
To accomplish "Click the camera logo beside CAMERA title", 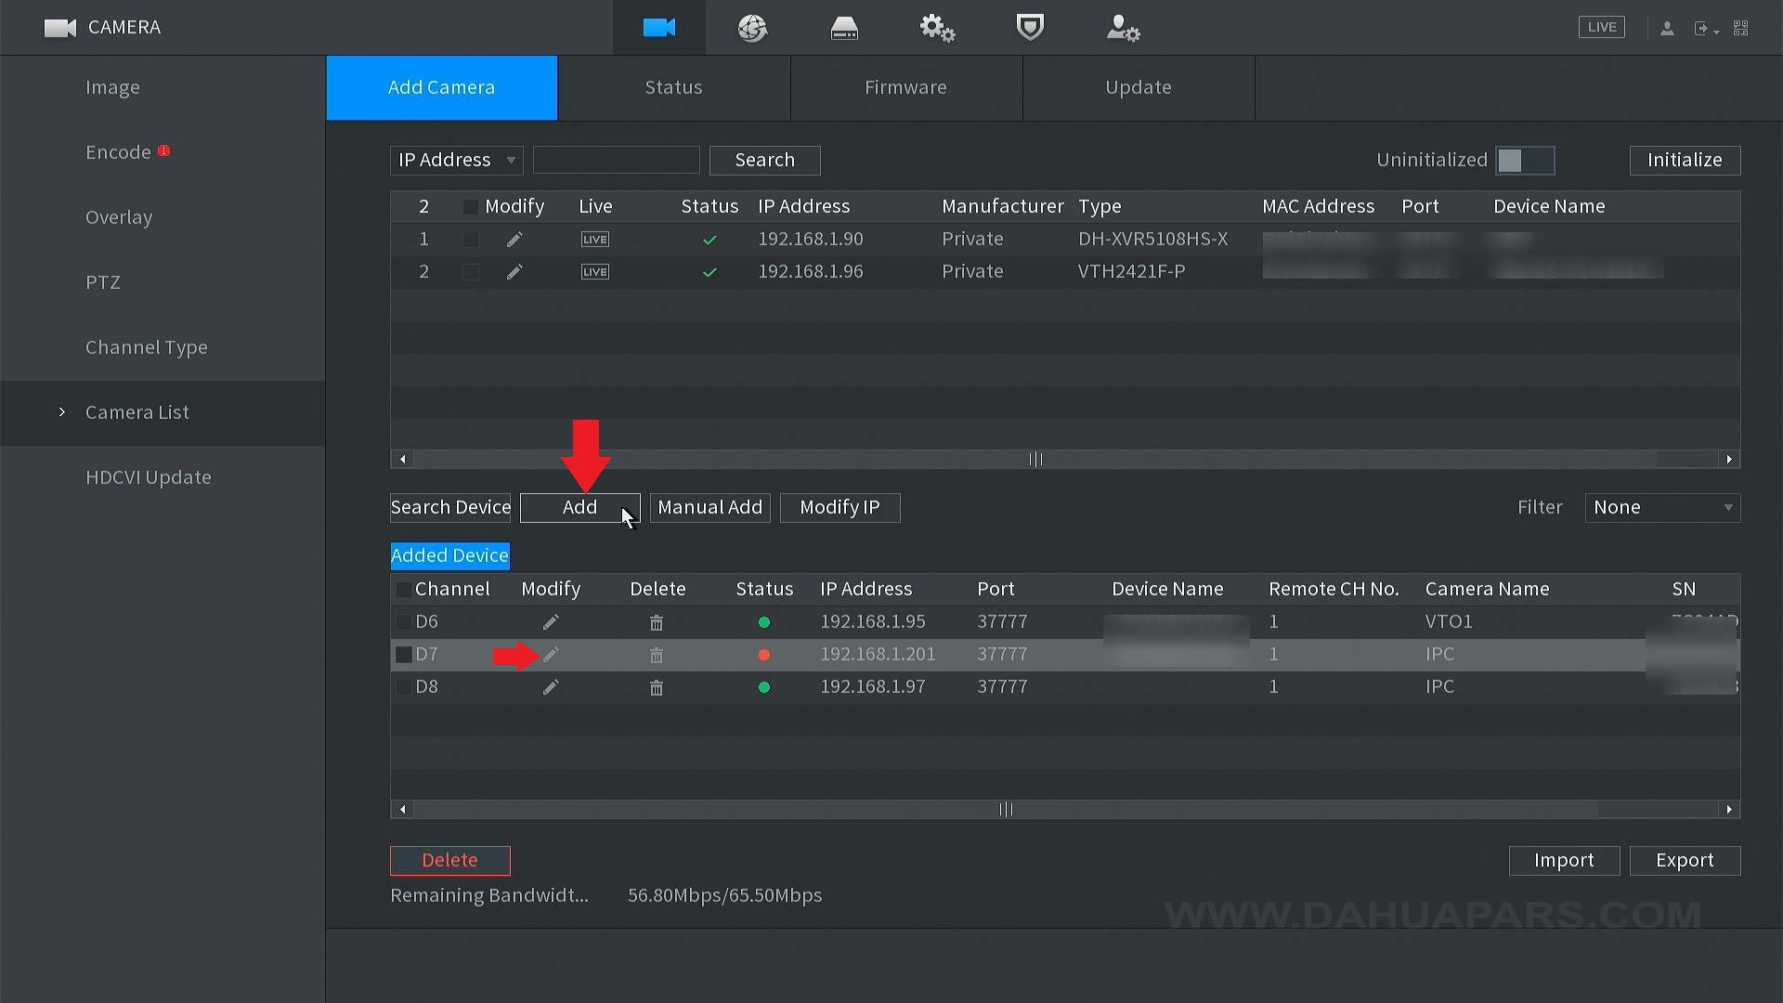I will click(60, 28).
